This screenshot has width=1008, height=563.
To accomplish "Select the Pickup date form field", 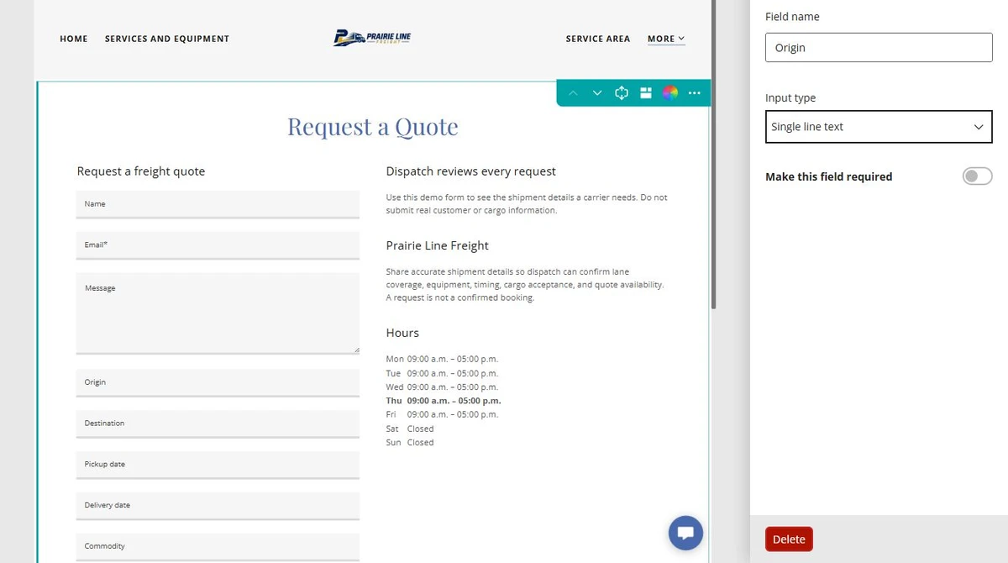I will click(218, 465).
